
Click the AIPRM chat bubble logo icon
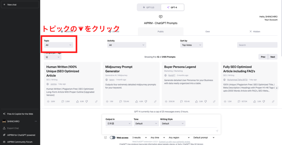161,17
